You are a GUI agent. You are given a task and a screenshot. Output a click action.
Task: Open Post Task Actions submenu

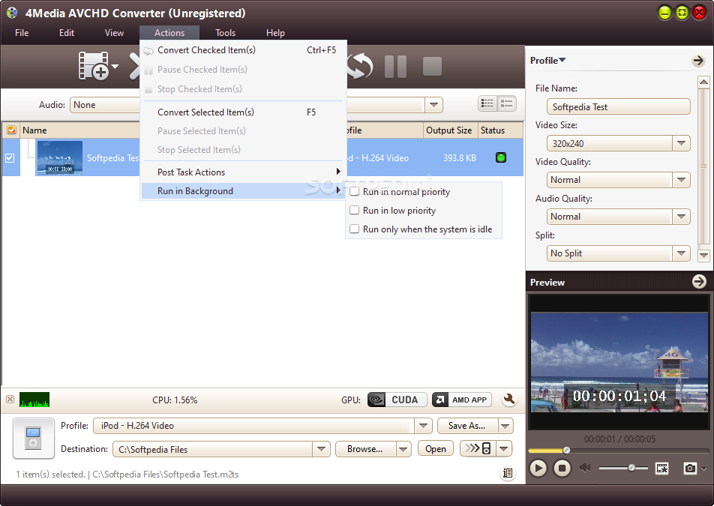tap(243, 172)
